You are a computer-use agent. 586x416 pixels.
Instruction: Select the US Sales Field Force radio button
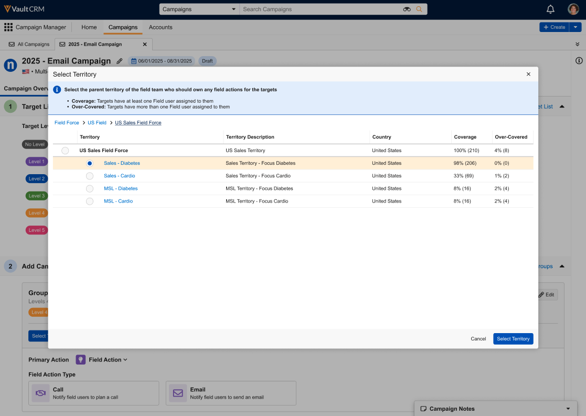[65, 151]
